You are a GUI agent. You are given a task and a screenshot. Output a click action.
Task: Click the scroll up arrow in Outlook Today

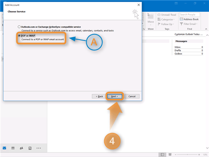coord(207,35)
